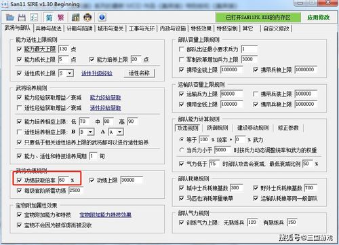Toggle the 功绩获取倍率 checkbox
The image size is (339, 245).
tap(20, 180)
